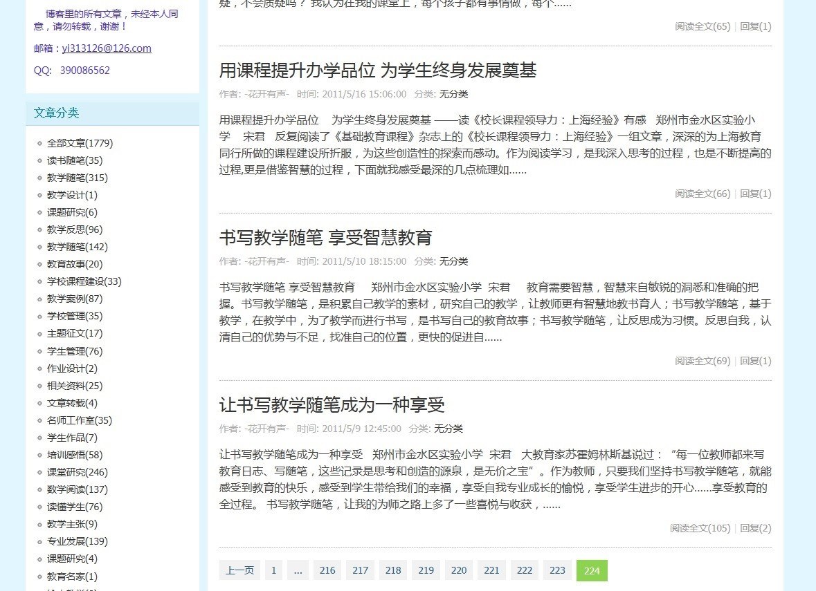Click the email link yi313126@126.com
Viewport: 816px width, 591px height.
107,48
